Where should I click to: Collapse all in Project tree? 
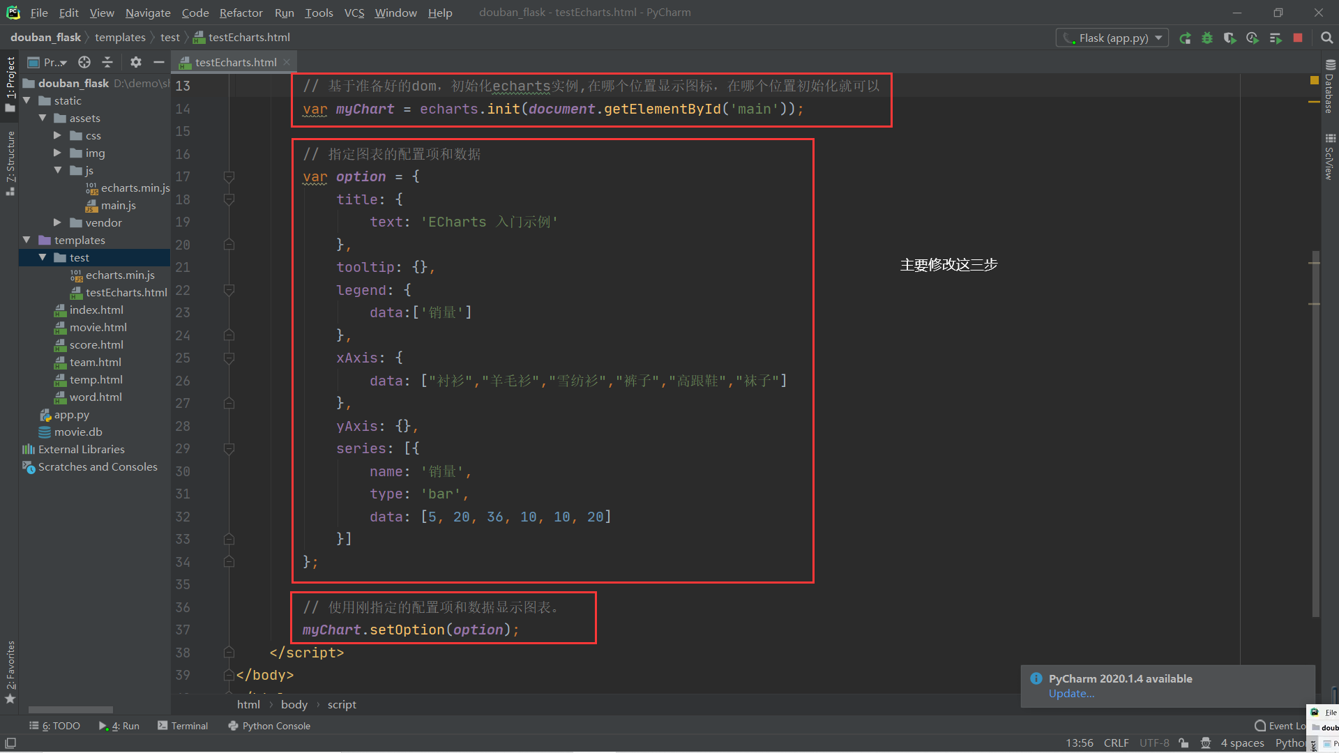[x=107, y=62]
